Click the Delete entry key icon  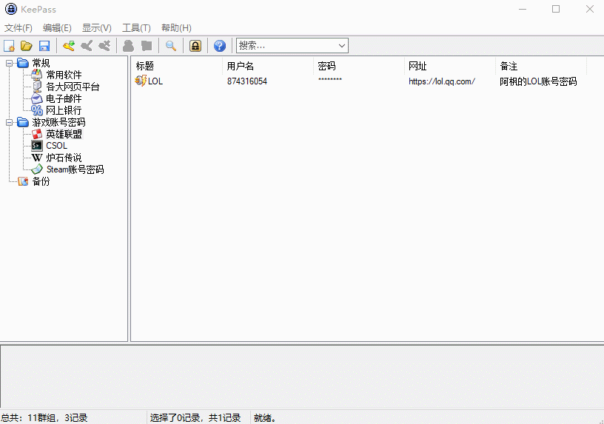(104, 46)
